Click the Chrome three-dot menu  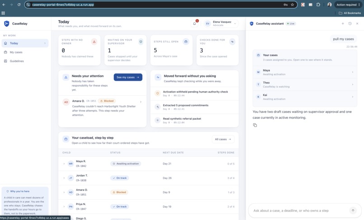359,5
